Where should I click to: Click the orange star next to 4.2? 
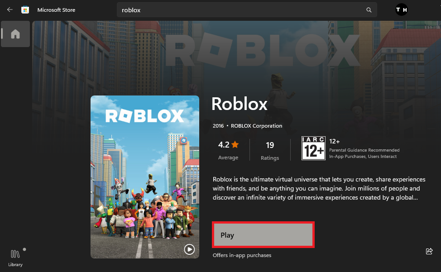click(x=235, y=145)
